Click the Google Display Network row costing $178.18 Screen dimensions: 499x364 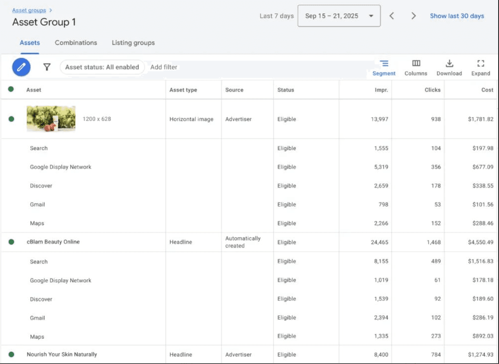click(249, 280)
